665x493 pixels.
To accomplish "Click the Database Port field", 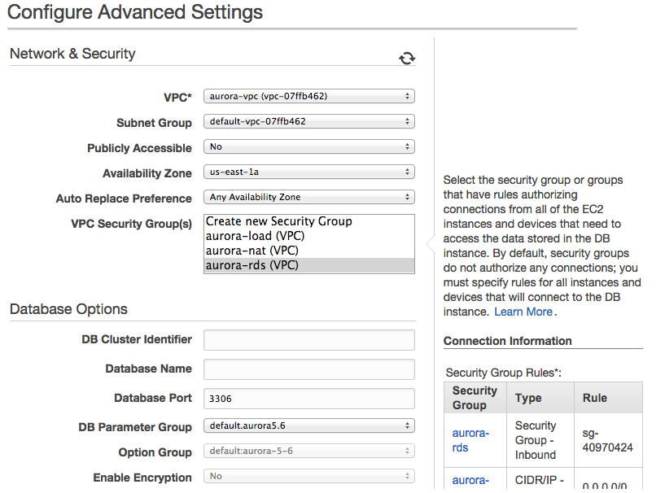I will [308, 399].
